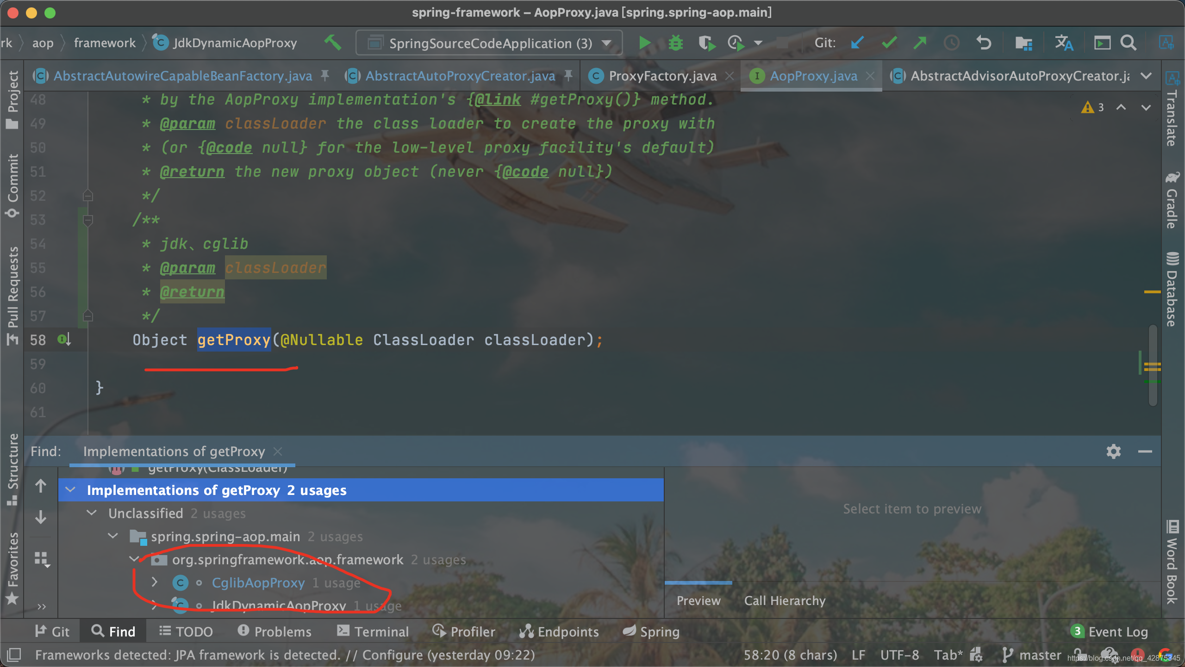Expand the CglibAopProxy tree node
This screenshot has width=1185, height=667.
pos(155,582)
